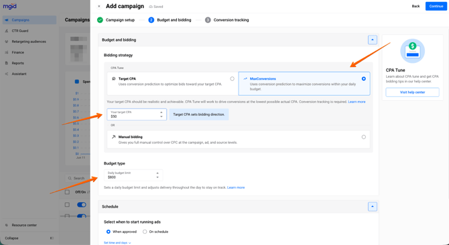Open Retargeting audiences page
This screenshot has height=245, width=449.
point(29,42)
